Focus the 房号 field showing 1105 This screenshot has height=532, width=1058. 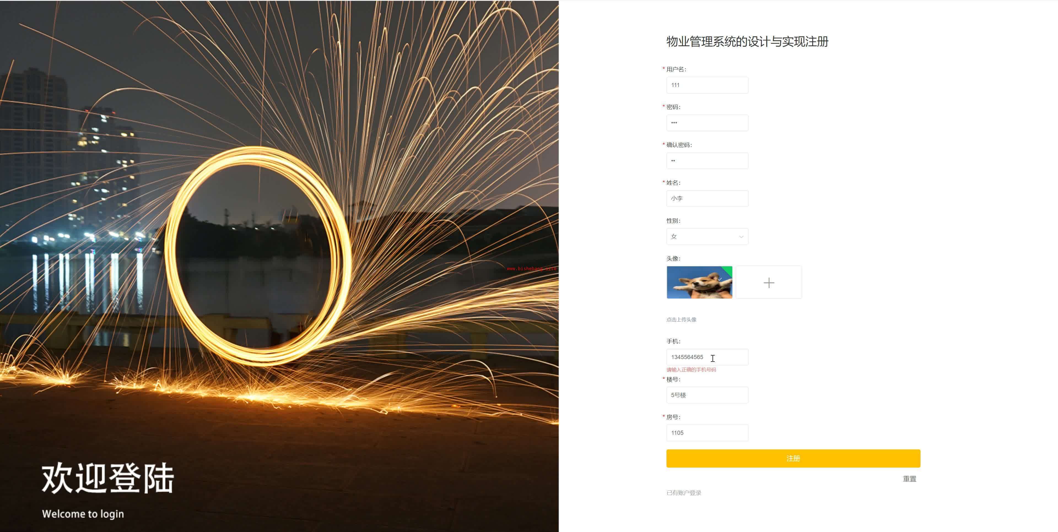707,433
